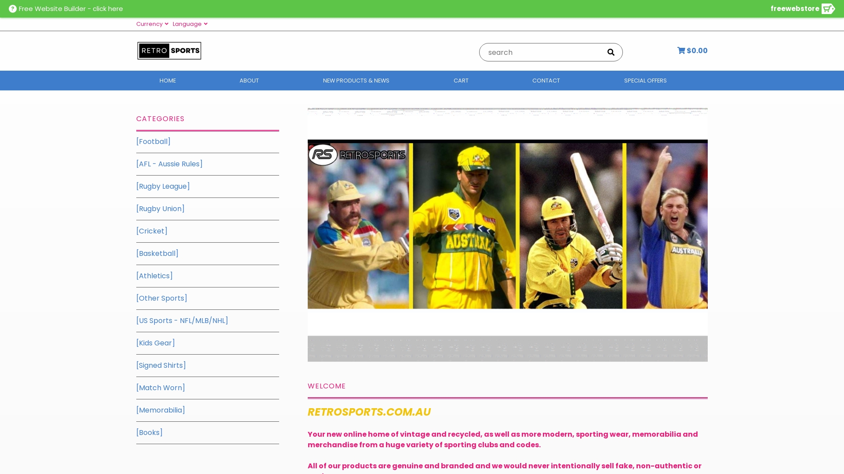Open the Currency dropdown
This screenshot has width=844, height=474.
(152, 24)
